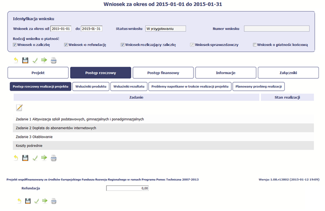Click the period start date field 2015-01-01
Screen dimensions: 325x211
(61, 29)
